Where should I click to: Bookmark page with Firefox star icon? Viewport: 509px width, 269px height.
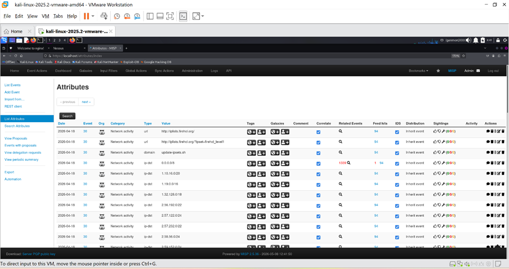(464, 56)
